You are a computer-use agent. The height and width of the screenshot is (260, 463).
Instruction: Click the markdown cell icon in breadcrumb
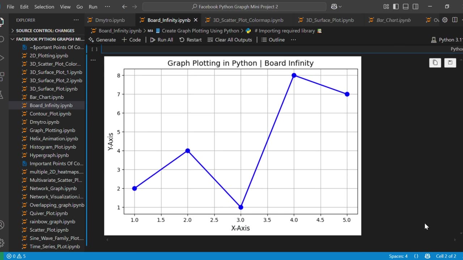point(150,31)
